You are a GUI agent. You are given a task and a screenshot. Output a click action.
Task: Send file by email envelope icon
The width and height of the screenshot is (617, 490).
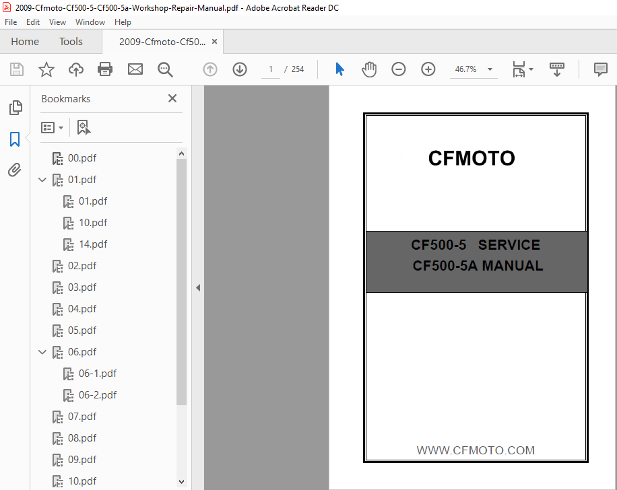point(135,69)
